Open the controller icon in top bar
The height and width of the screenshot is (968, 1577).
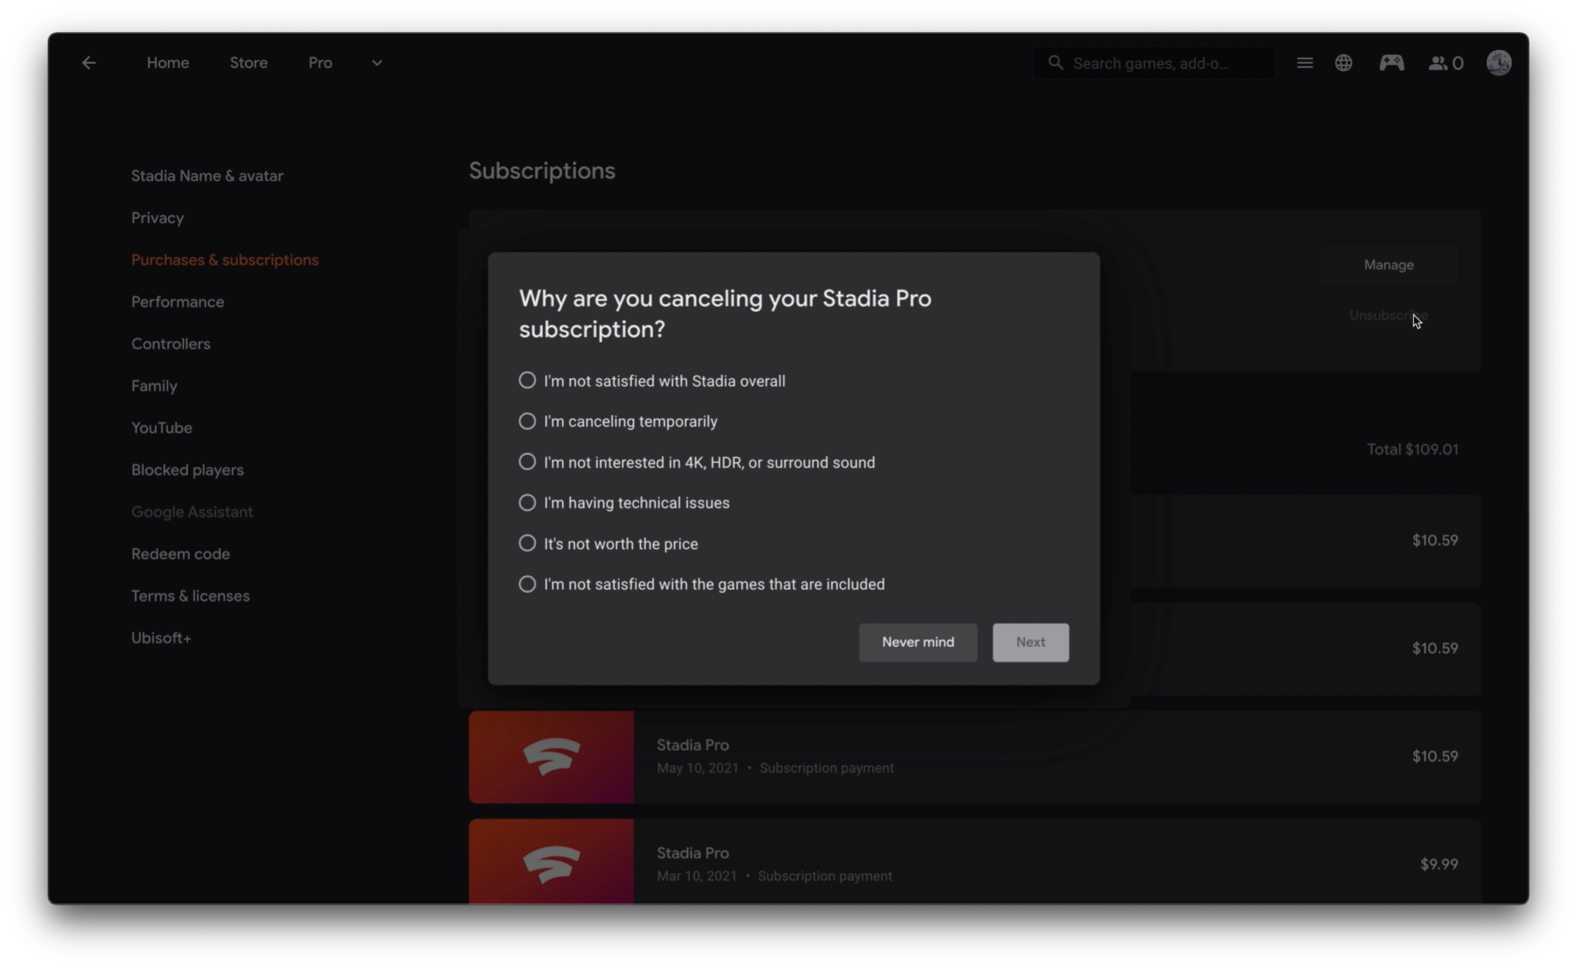[x=1391, y=63]
